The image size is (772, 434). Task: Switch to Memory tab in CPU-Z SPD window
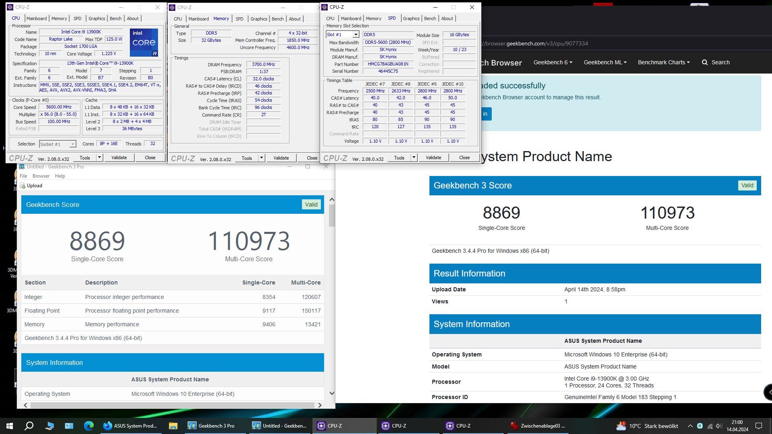(374, 18)
